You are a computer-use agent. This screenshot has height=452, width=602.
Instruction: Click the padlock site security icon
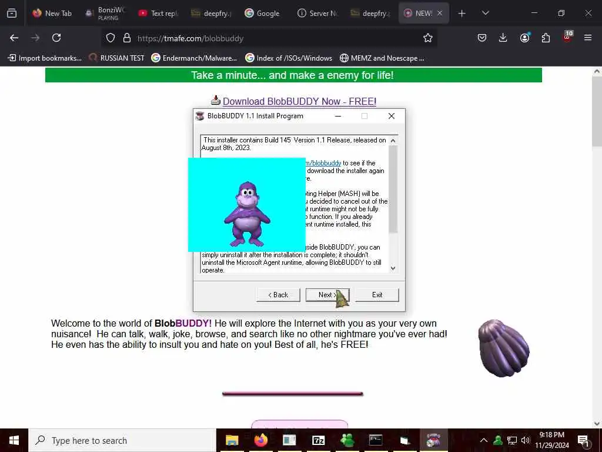(x=127, y=38)
